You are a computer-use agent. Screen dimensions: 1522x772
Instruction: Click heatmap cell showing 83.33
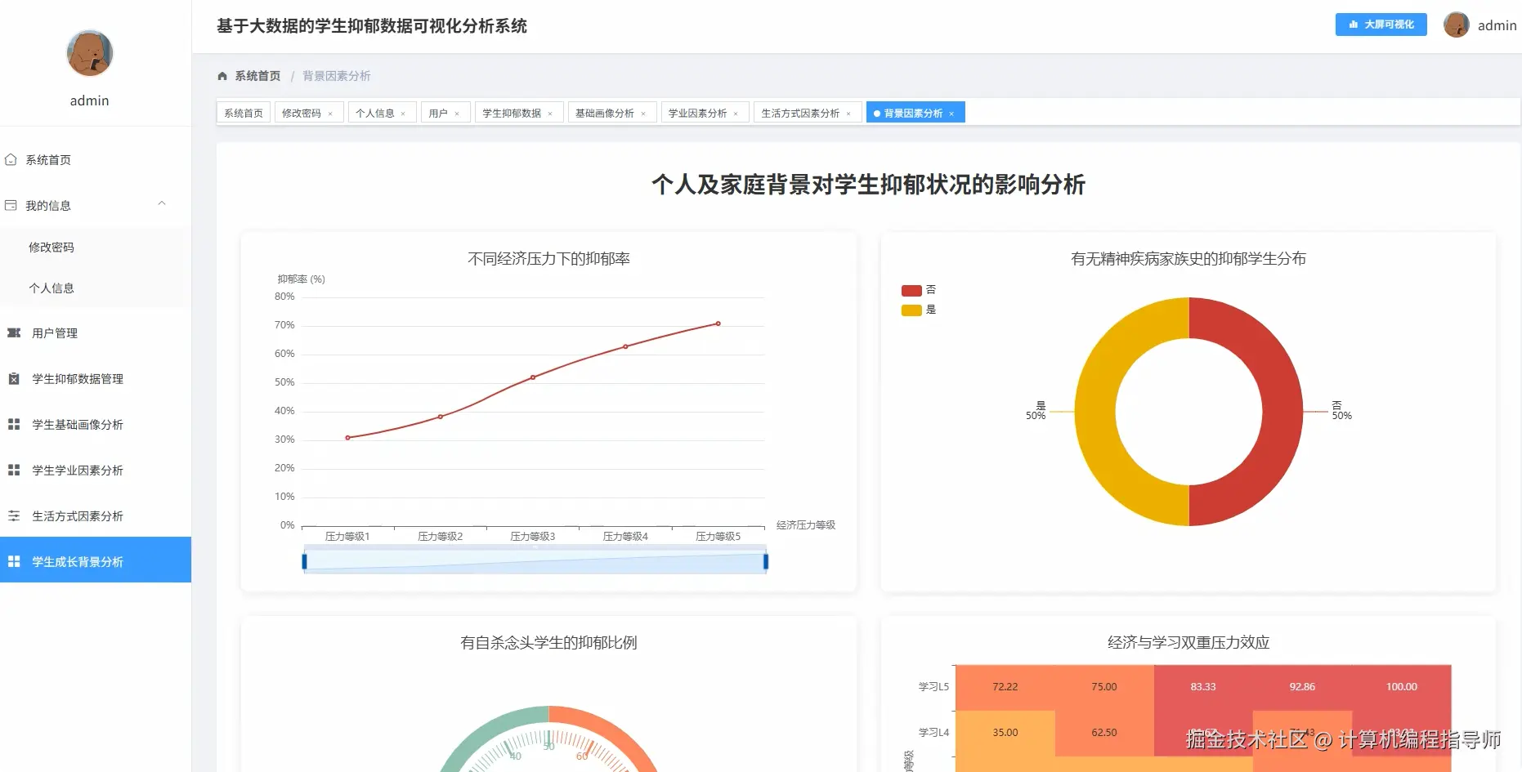click(x=1203, y=687)
